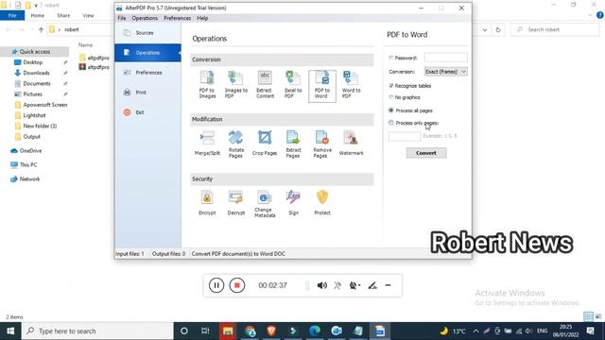Open Desktop in Explorer Quick access

(x=33, y=62)
